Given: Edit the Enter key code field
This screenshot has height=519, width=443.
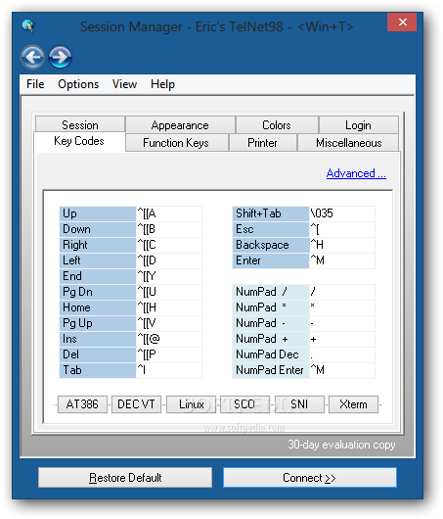Looking at the screenshot, I should (342, 260).
